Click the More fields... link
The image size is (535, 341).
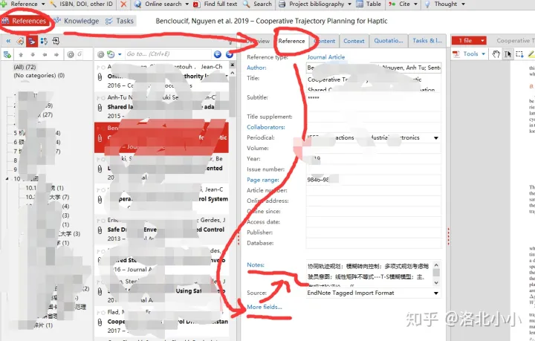(265, 307)
